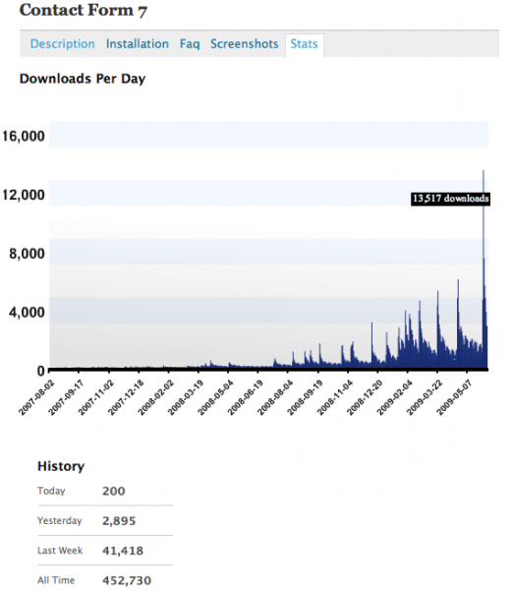The height and width of the screenshot is (590, 512).
Task: Click the History heading
Action: click(61, 466)
